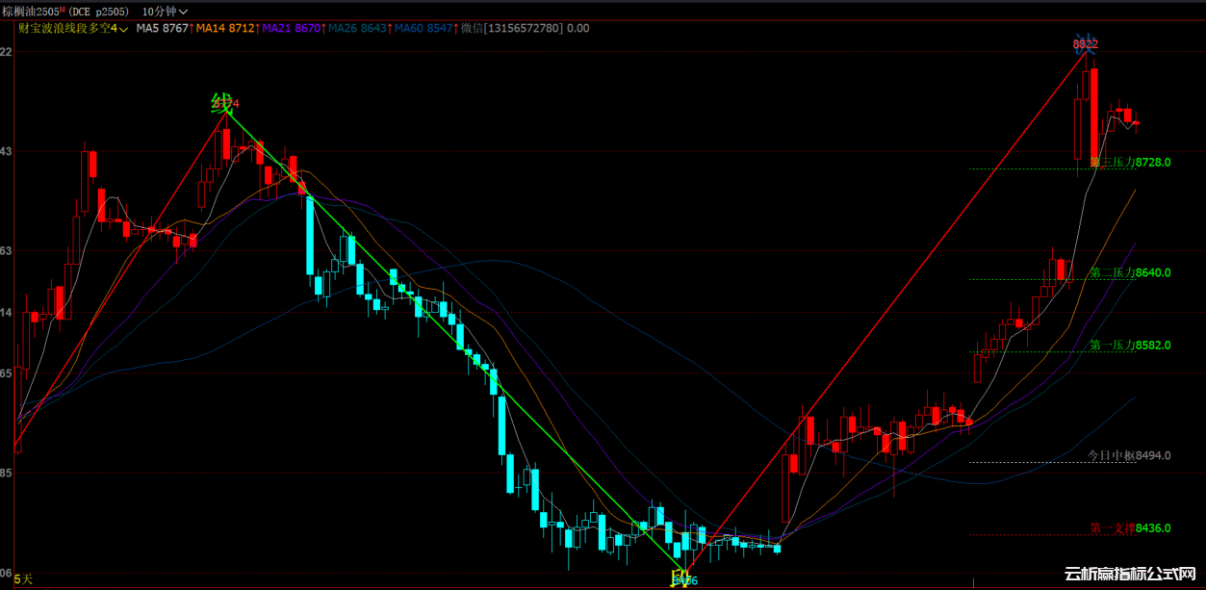Image resolution: width=1206 pixels, height=590 pixels.
Task: Click the red M marker beside contract name
Action: click(x=62, y=9)
